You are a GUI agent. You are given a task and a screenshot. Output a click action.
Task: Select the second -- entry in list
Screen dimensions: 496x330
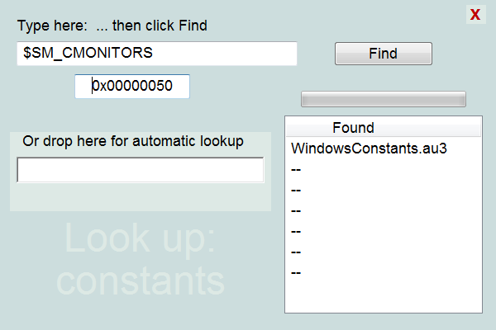pos(296,191)
